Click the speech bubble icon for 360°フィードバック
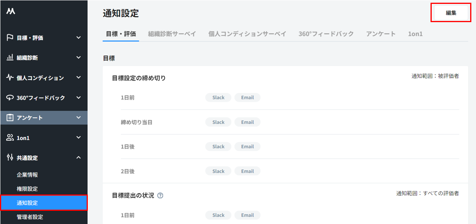 click(10, 98)
